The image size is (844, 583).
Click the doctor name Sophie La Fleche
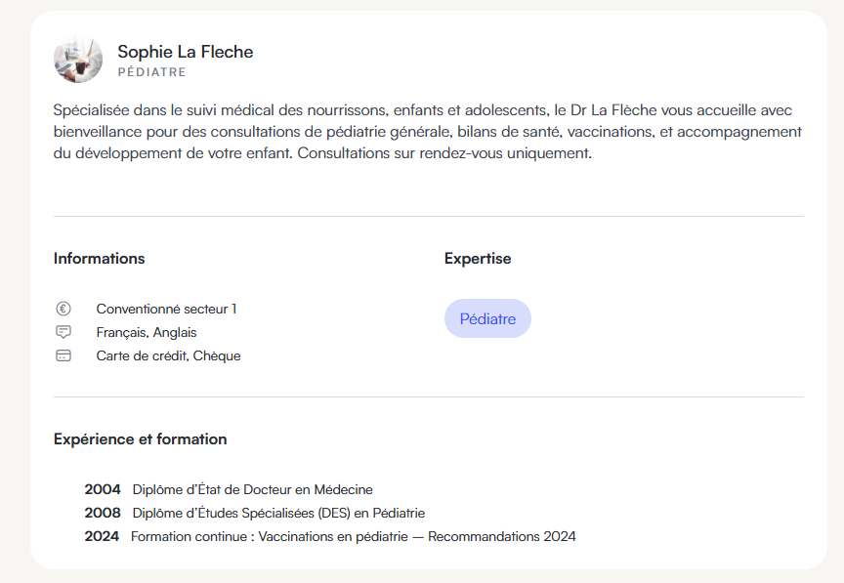click(x=185, y=52)
